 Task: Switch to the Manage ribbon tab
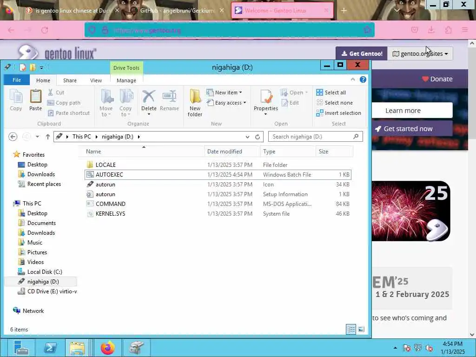click(x=126, y=80)
